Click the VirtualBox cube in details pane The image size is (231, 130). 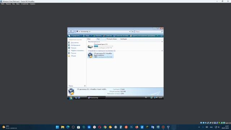[71, 91]
